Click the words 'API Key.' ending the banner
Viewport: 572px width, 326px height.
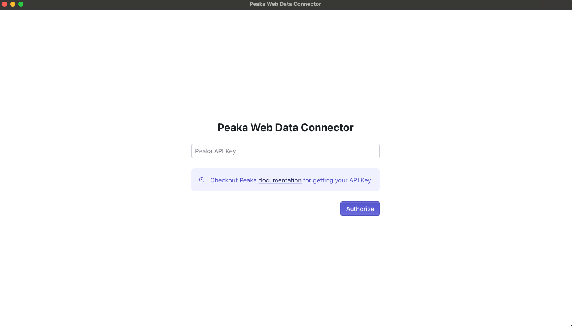[x=361, y=180]
